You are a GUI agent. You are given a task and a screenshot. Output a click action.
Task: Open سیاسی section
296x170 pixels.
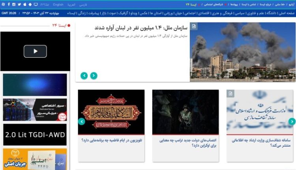[x=240, y=13]
